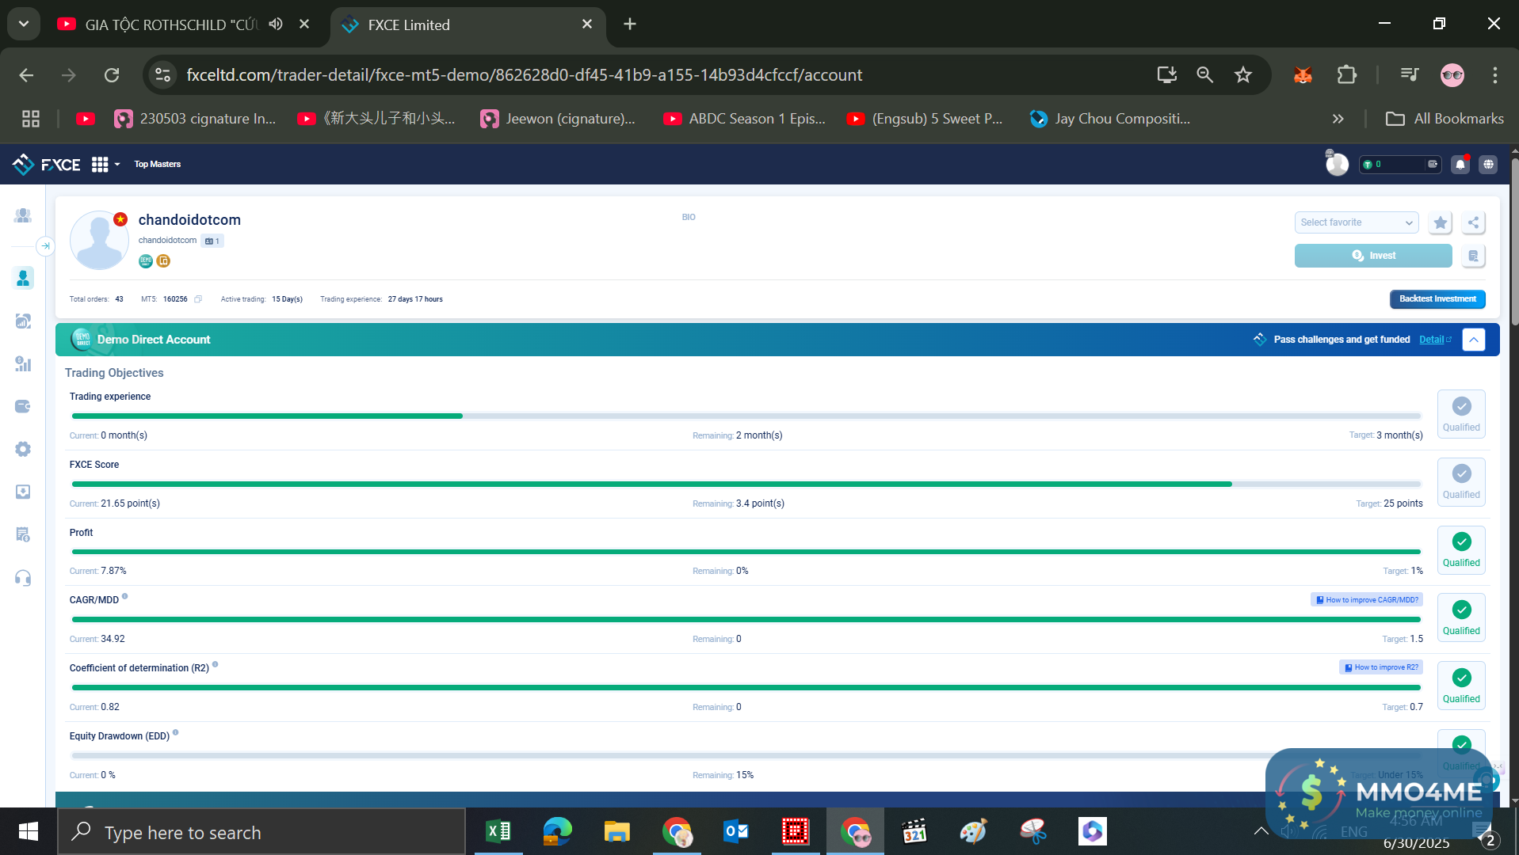This screenshot has width=1519, height=855.
Task: Open Outlook from the taskbar
Action: tap(736, 831)
